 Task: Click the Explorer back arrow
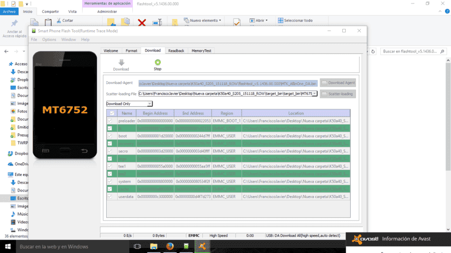click(x=7, y=51)
